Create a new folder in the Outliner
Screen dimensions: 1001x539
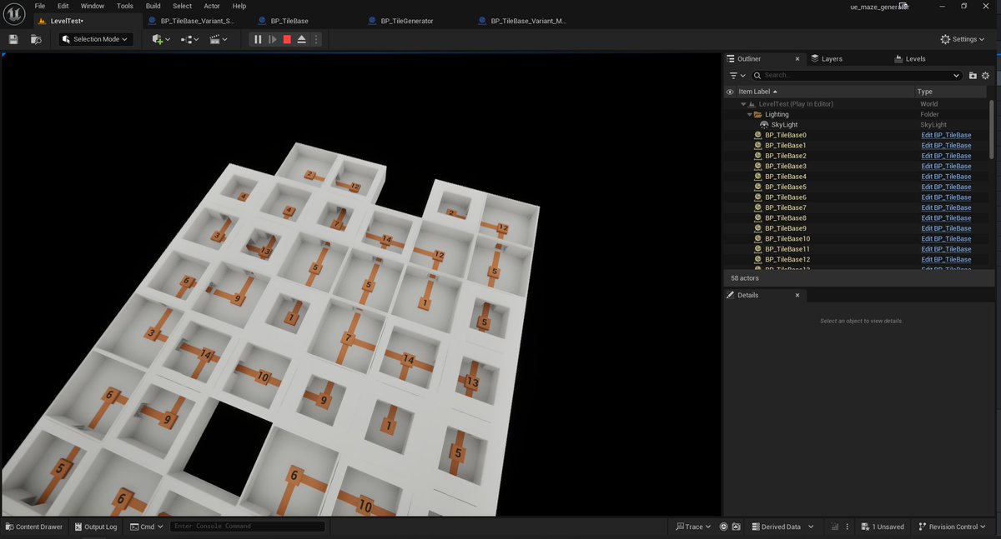[973, 75]
